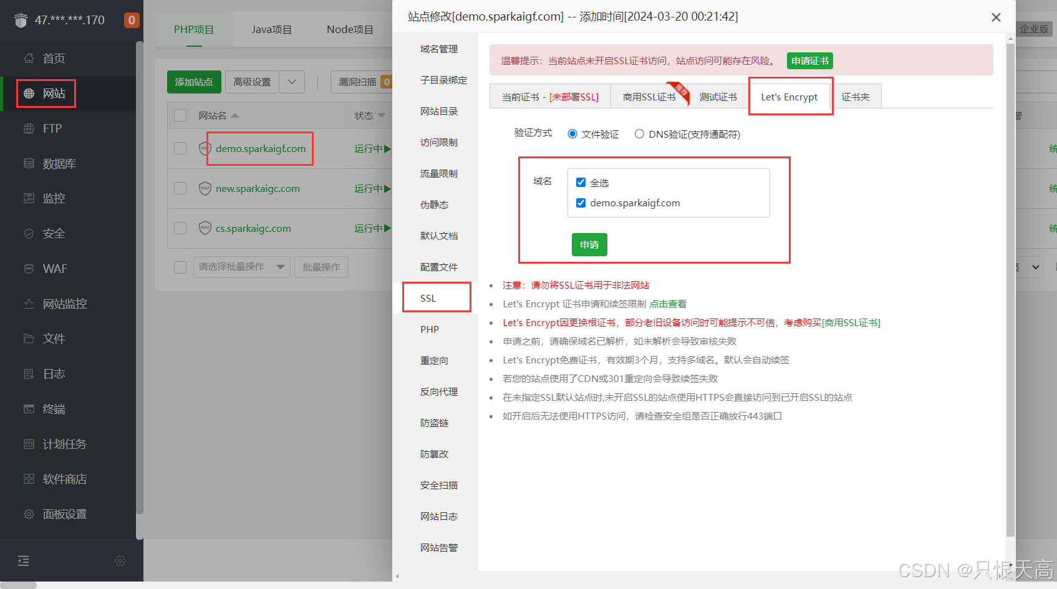1057x589 pixels.
Task: Sort by 网站名 column arrow
Action: pyautogui.click(x=235, y=115)
